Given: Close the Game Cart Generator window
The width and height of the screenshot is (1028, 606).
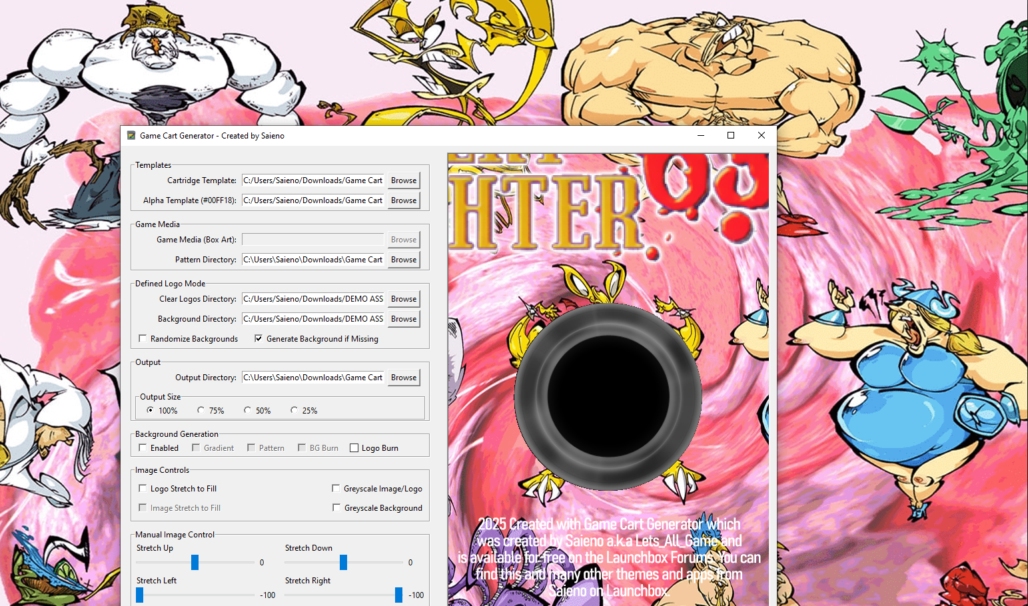Looking at the screenshot, I should pyautogui.click(x=762, y=135).
